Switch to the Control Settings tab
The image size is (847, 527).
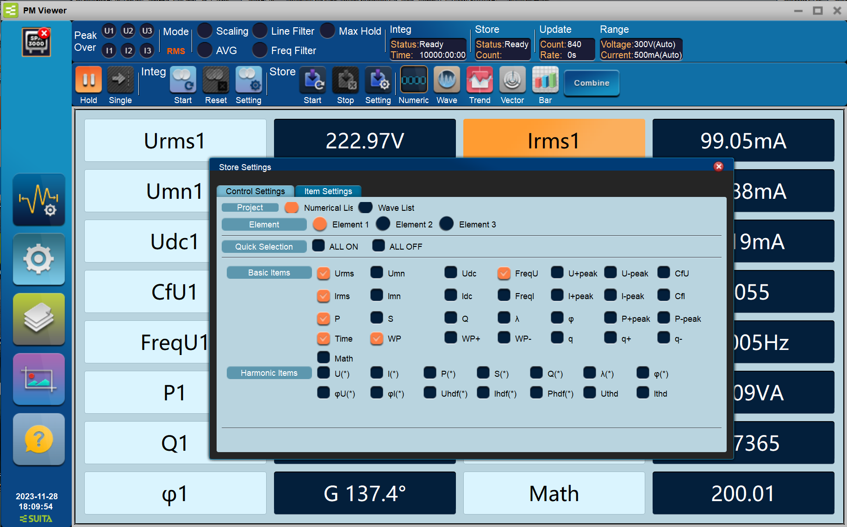pos(255,191)
